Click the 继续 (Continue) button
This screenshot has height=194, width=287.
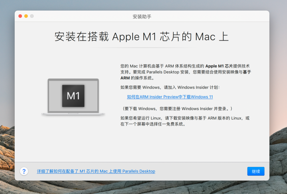click(256, 171)
